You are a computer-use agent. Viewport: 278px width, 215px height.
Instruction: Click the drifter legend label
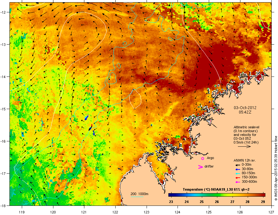209,166
